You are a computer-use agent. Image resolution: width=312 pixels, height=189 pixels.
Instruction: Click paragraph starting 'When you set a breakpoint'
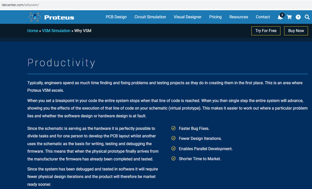(x=167, y=108)
